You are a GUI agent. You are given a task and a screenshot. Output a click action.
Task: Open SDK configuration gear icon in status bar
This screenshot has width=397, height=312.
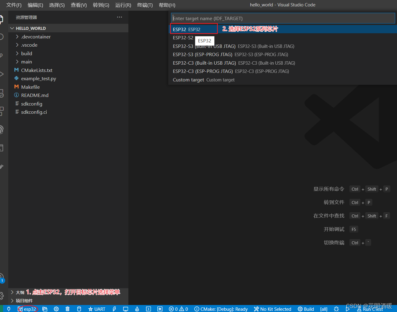[56, 309]
